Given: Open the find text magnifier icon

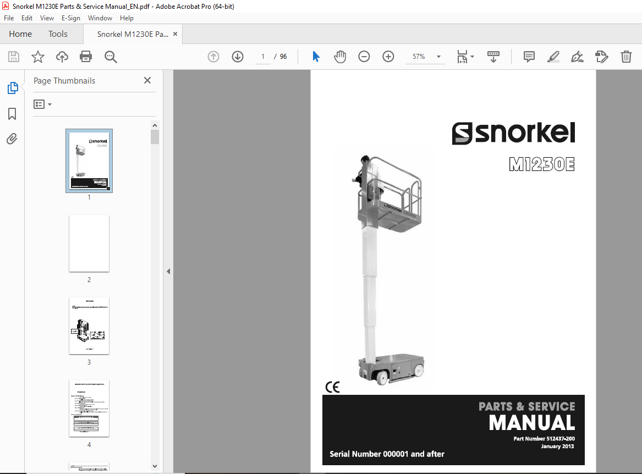Looking at the screenshot, I should pos(111,57).
